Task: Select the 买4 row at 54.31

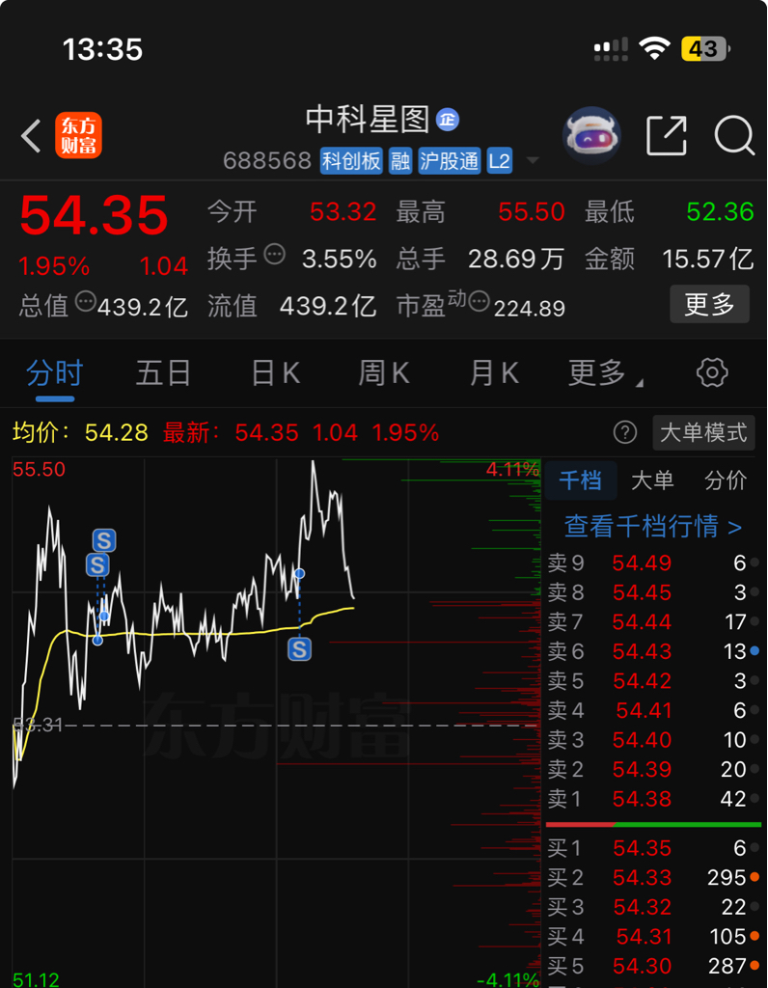Action: pyautogui.click(x=653, y=937)
